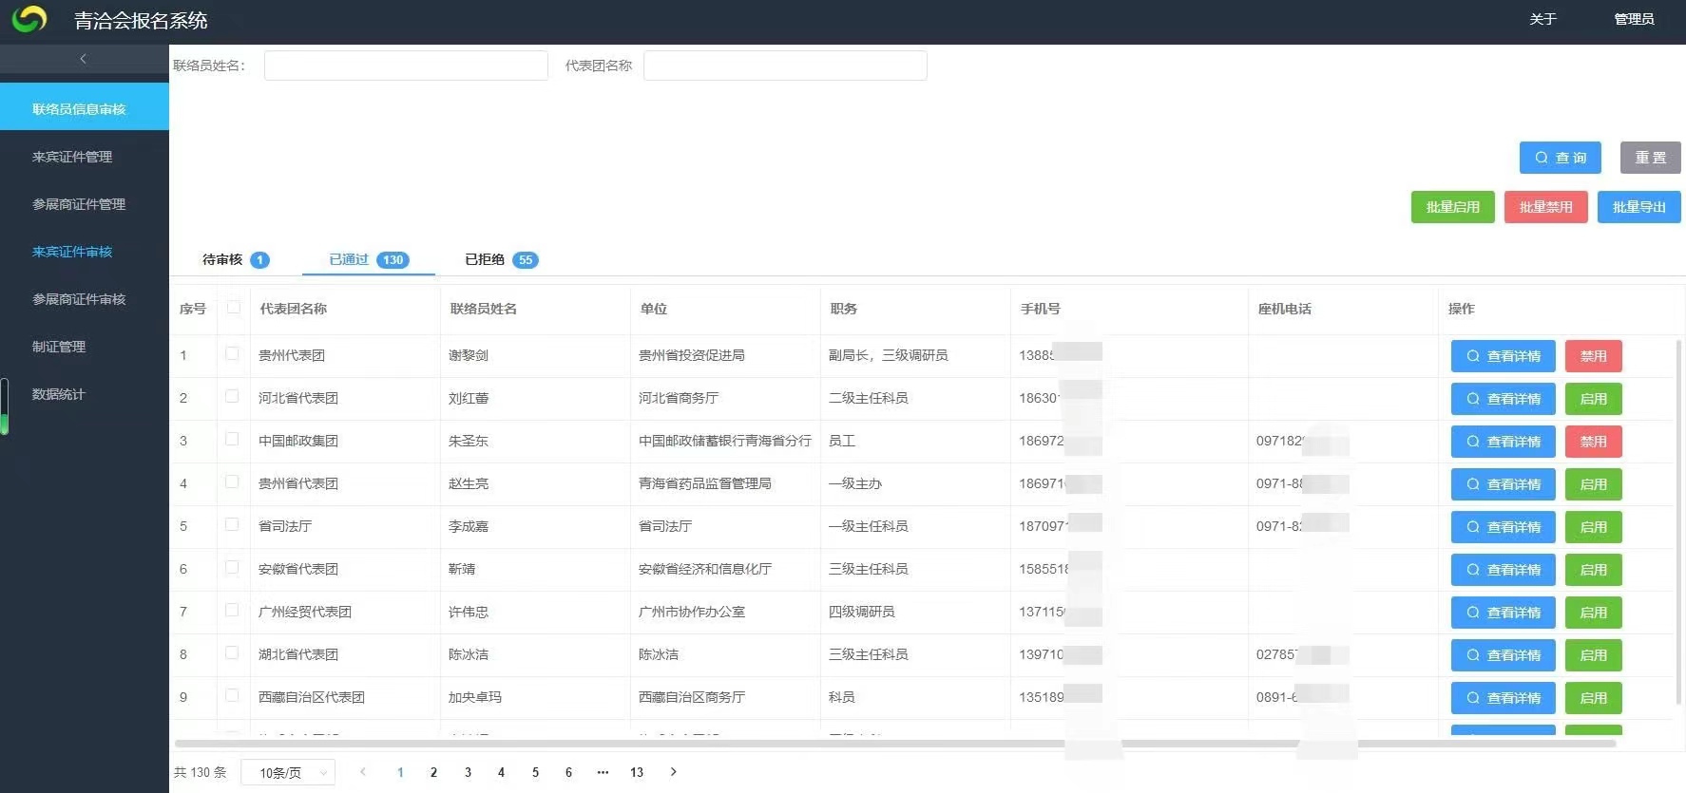This screenshot has height=793, width=1686.
Task: Open the 10条/页 page size dropdown
Action: pos(288,772)
